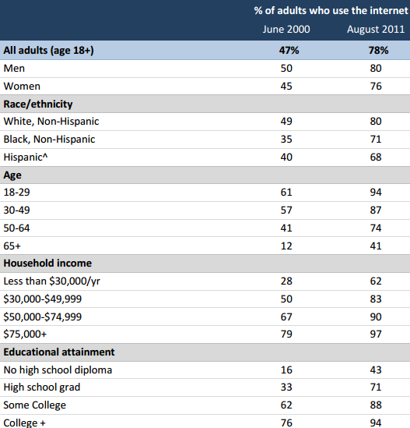Click the '$75,000+' income row label
The image size is (410, 428).
(25, 334)
